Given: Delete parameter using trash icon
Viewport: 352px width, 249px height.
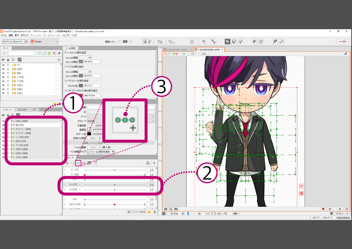Looking at the screenshot, I should [x=155, y=212].
